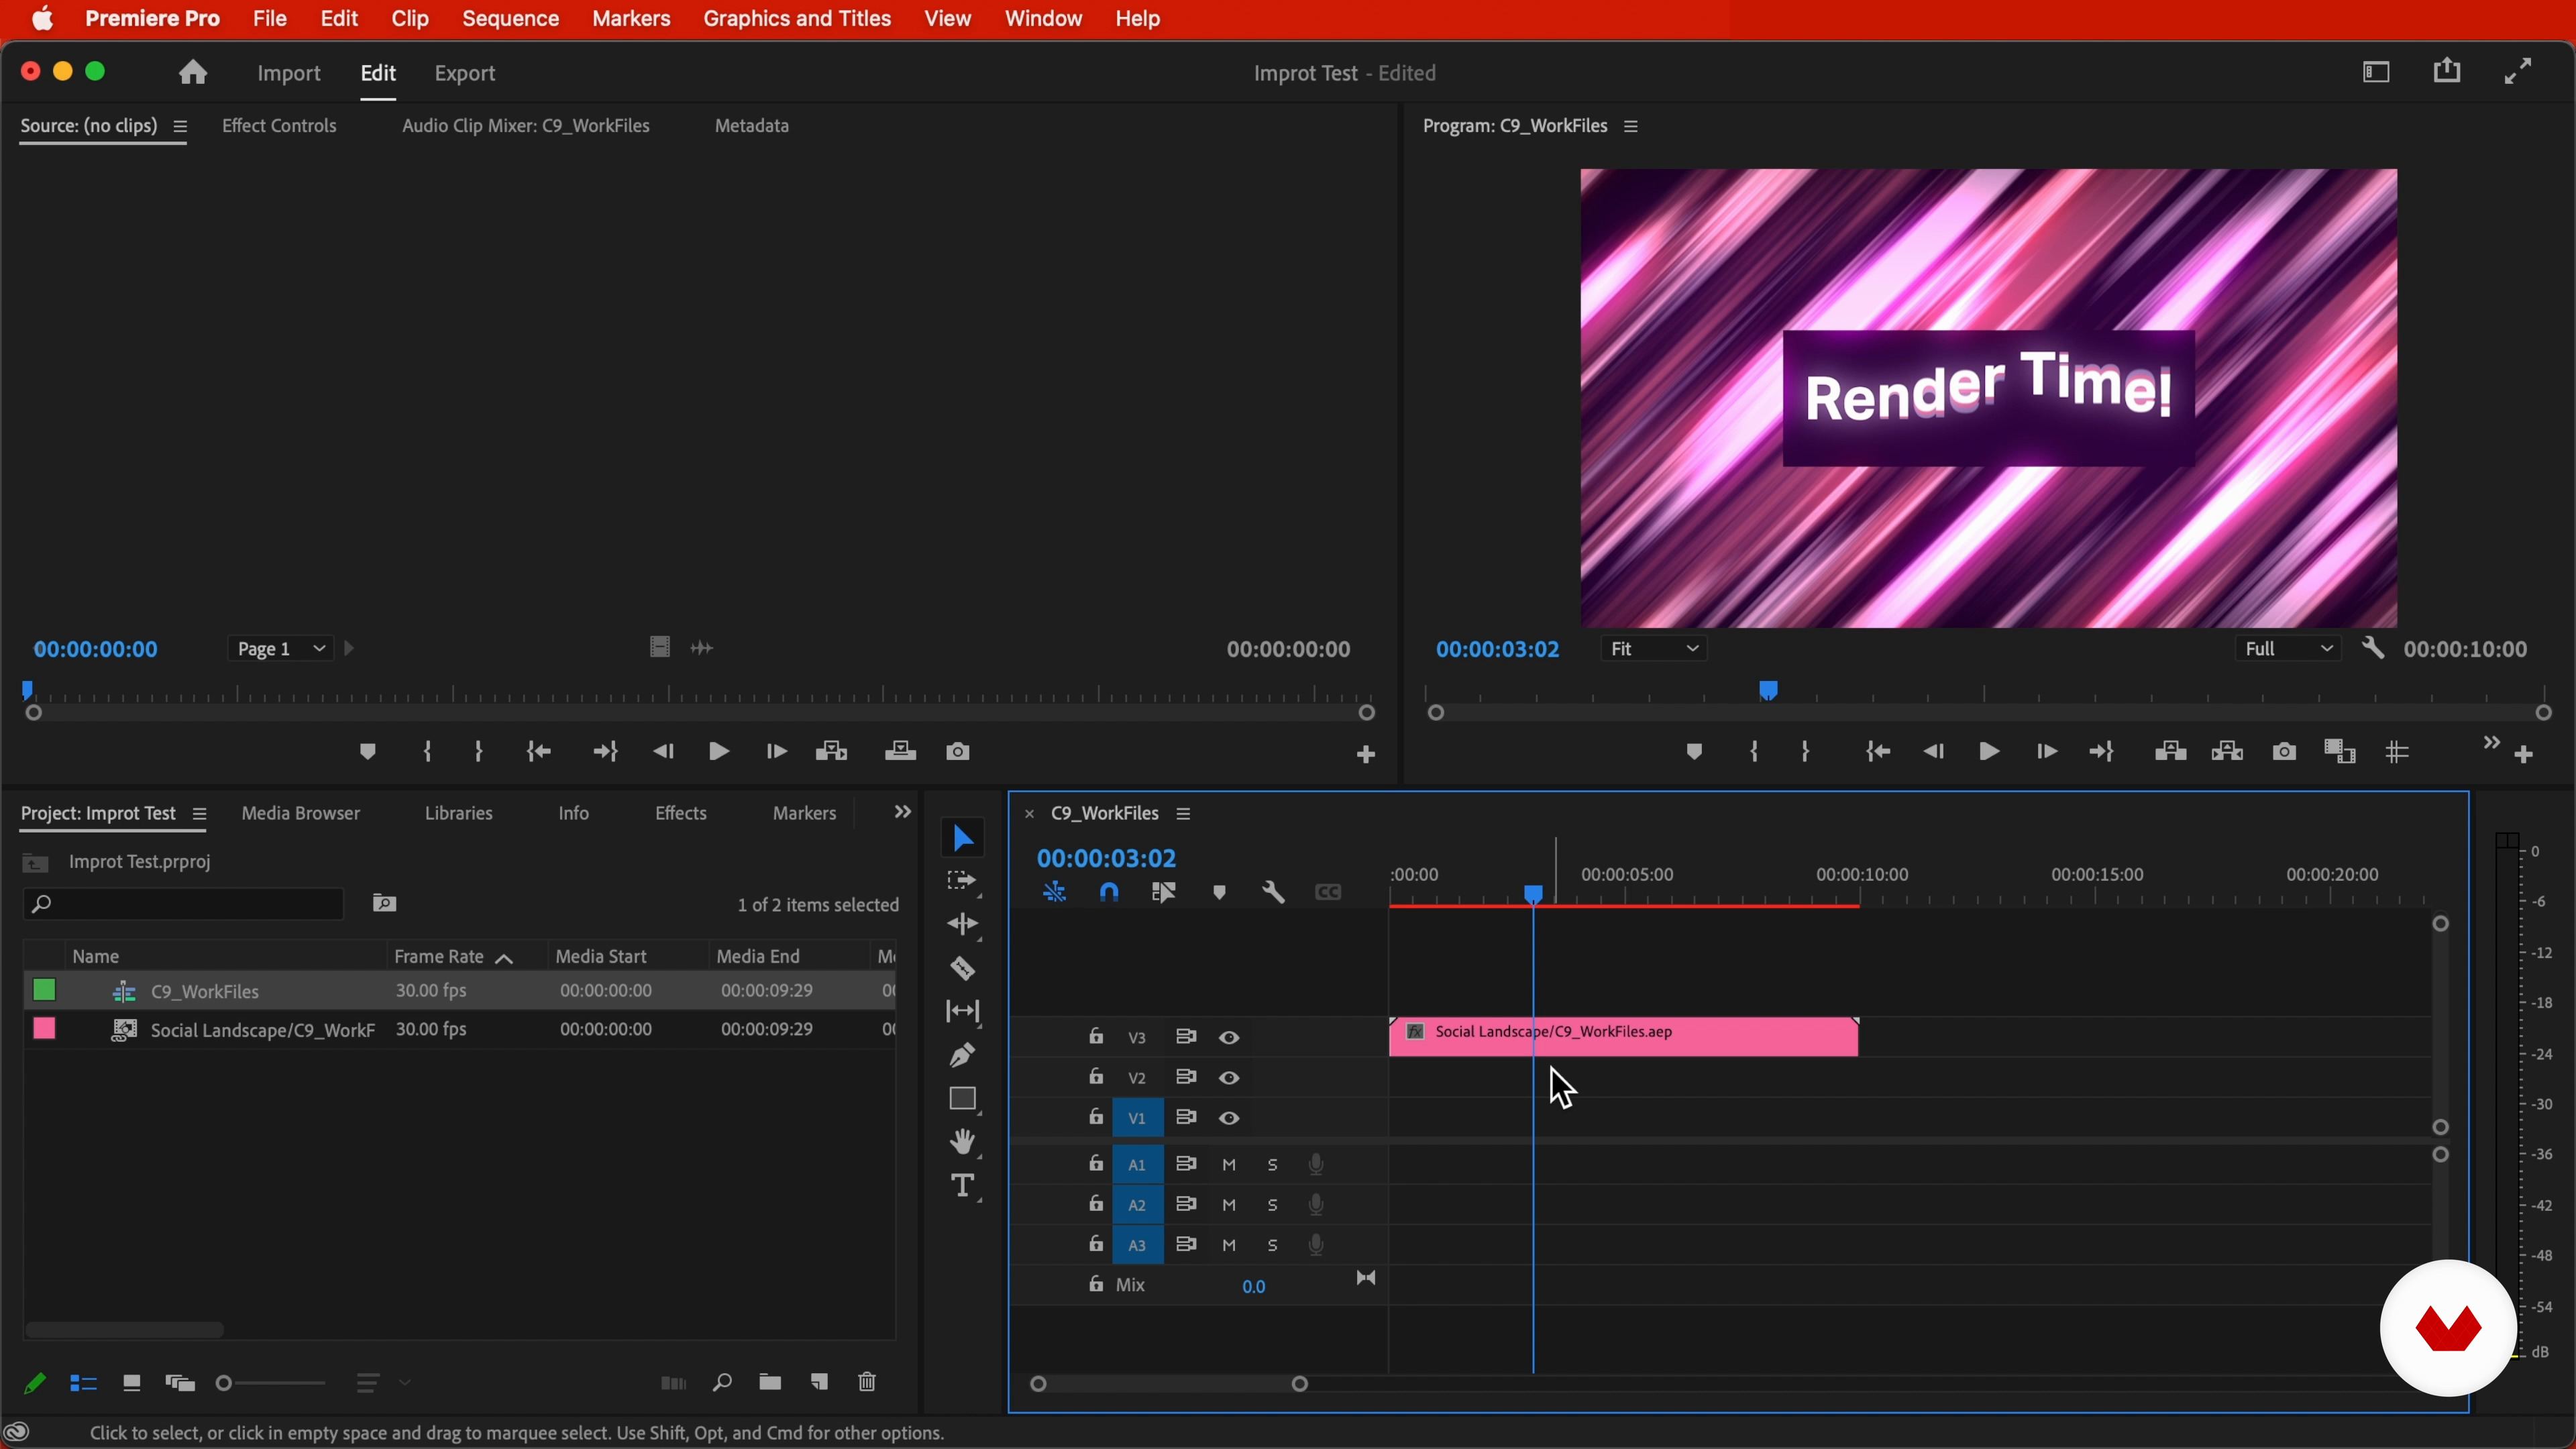Screen dimensions: 2576x1449
Task: Open the Fit zoom level dropdown
Action: pos(1654,649)
